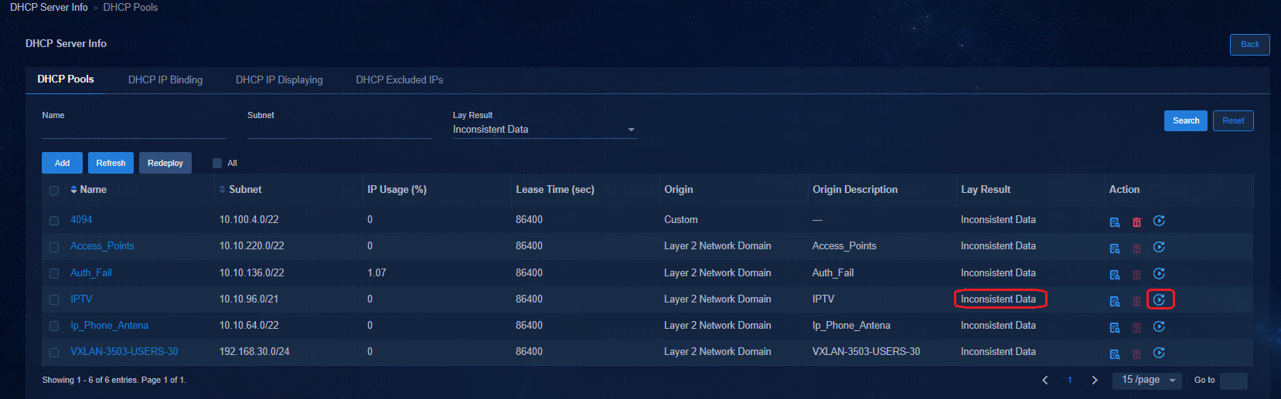
Task: Open the IPTV pool link
Action: (x=81, y=299)
